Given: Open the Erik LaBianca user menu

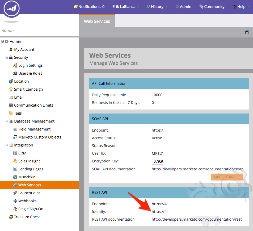Looking at the screenshot, I should point(125,7).
